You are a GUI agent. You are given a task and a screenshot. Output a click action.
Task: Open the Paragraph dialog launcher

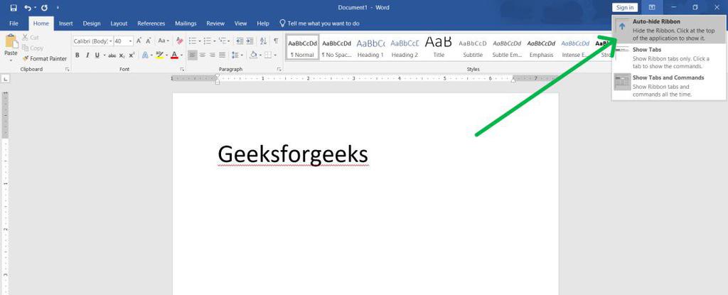279,69
